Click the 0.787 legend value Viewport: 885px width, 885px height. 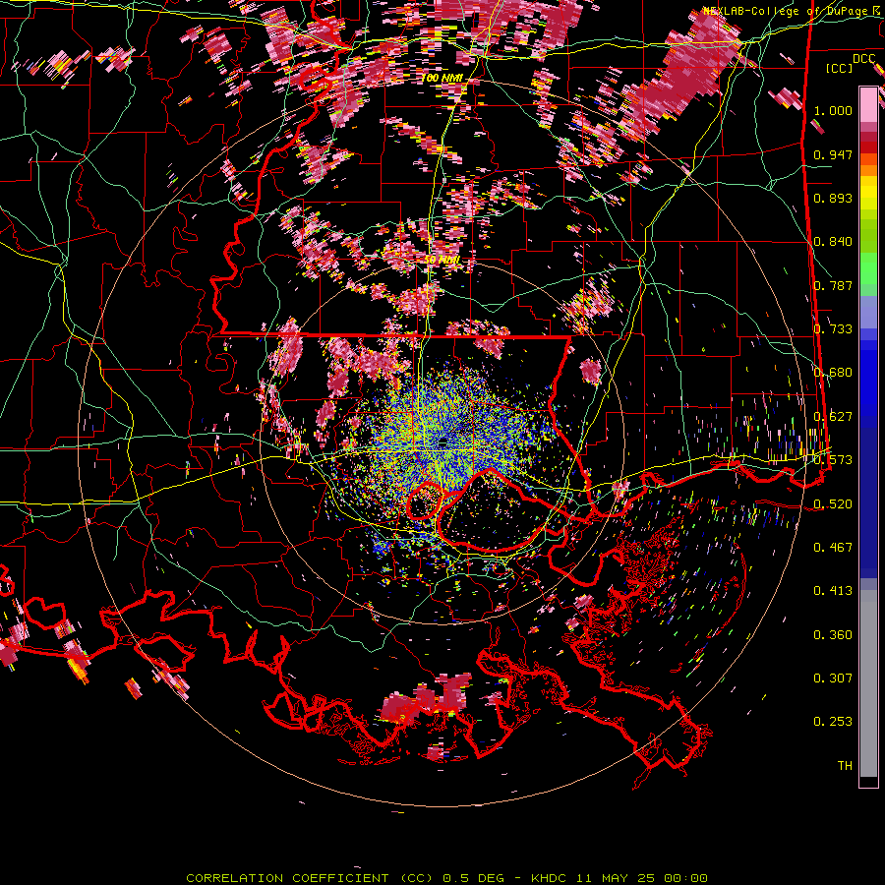pyautogui.click(x=833, y=285)
